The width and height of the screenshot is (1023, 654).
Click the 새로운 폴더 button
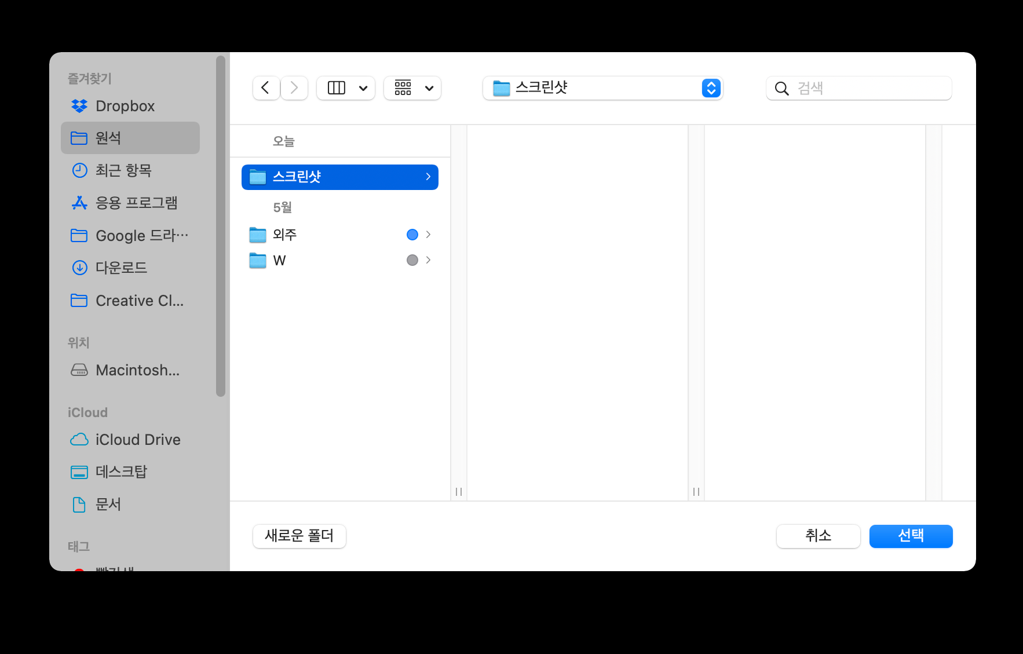pyautogui.click(x=299, y=536)
